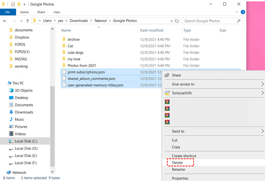Image resolution: width=265 pixels, height=181 pixels.
Task: Switch to the View ribbon tab
Action: coord(57,12)
